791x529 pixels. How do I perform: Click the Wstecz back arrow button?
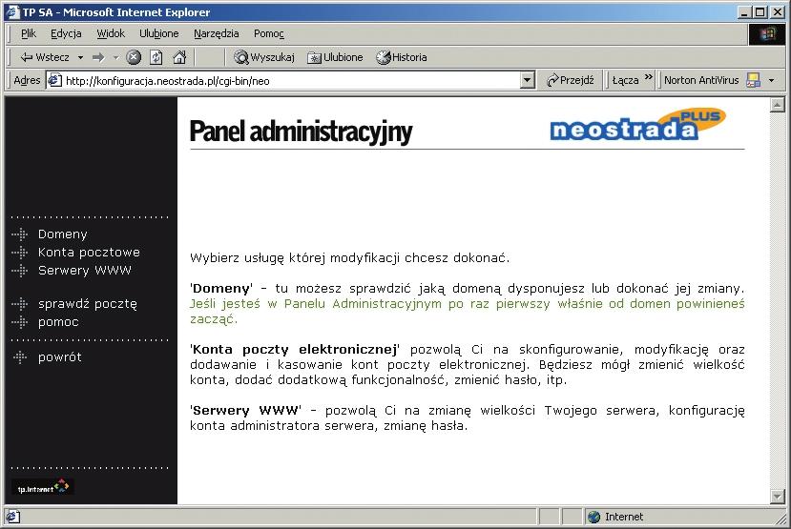(x=44, y=57)
